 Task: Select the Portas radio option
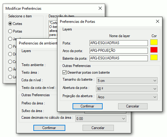10,31
